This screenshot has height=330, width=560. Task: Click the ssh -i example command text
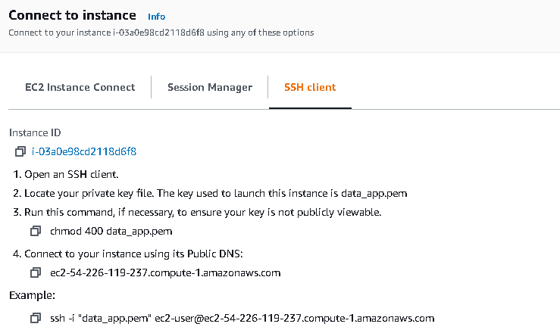(x=242, y=318)
